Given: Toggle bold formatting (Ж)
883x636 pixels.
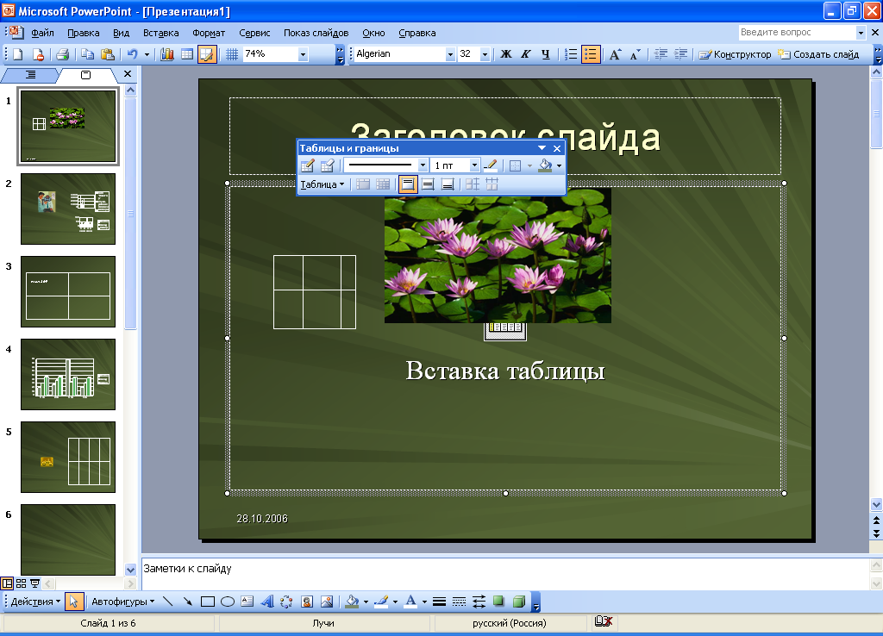Looking at the screenshot, I should pos(505,54).
